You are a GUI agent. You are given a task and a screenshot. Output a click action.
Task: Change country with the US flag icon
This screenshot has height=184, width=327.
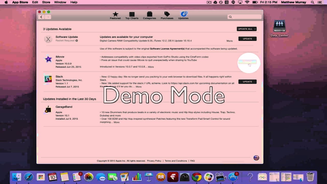(x=256, y=158)
